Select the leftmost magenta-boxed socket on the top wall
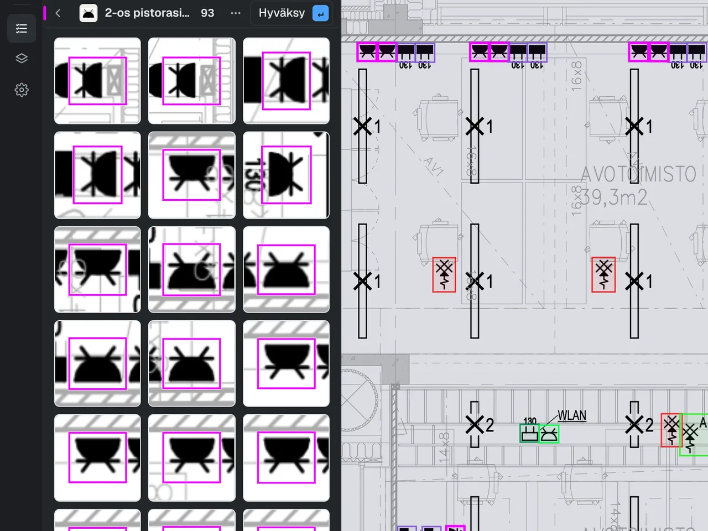Screen dimensions: 708x531 367,52
